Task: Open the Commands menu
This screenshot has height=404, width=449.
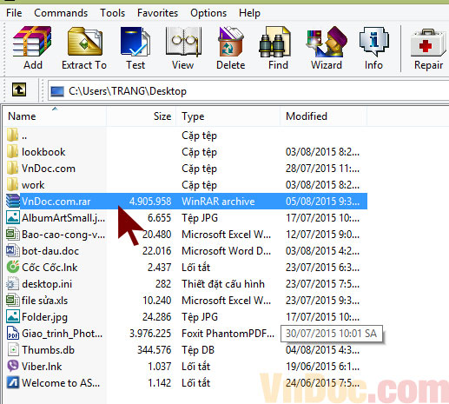Action: click(x=61, y=13)
